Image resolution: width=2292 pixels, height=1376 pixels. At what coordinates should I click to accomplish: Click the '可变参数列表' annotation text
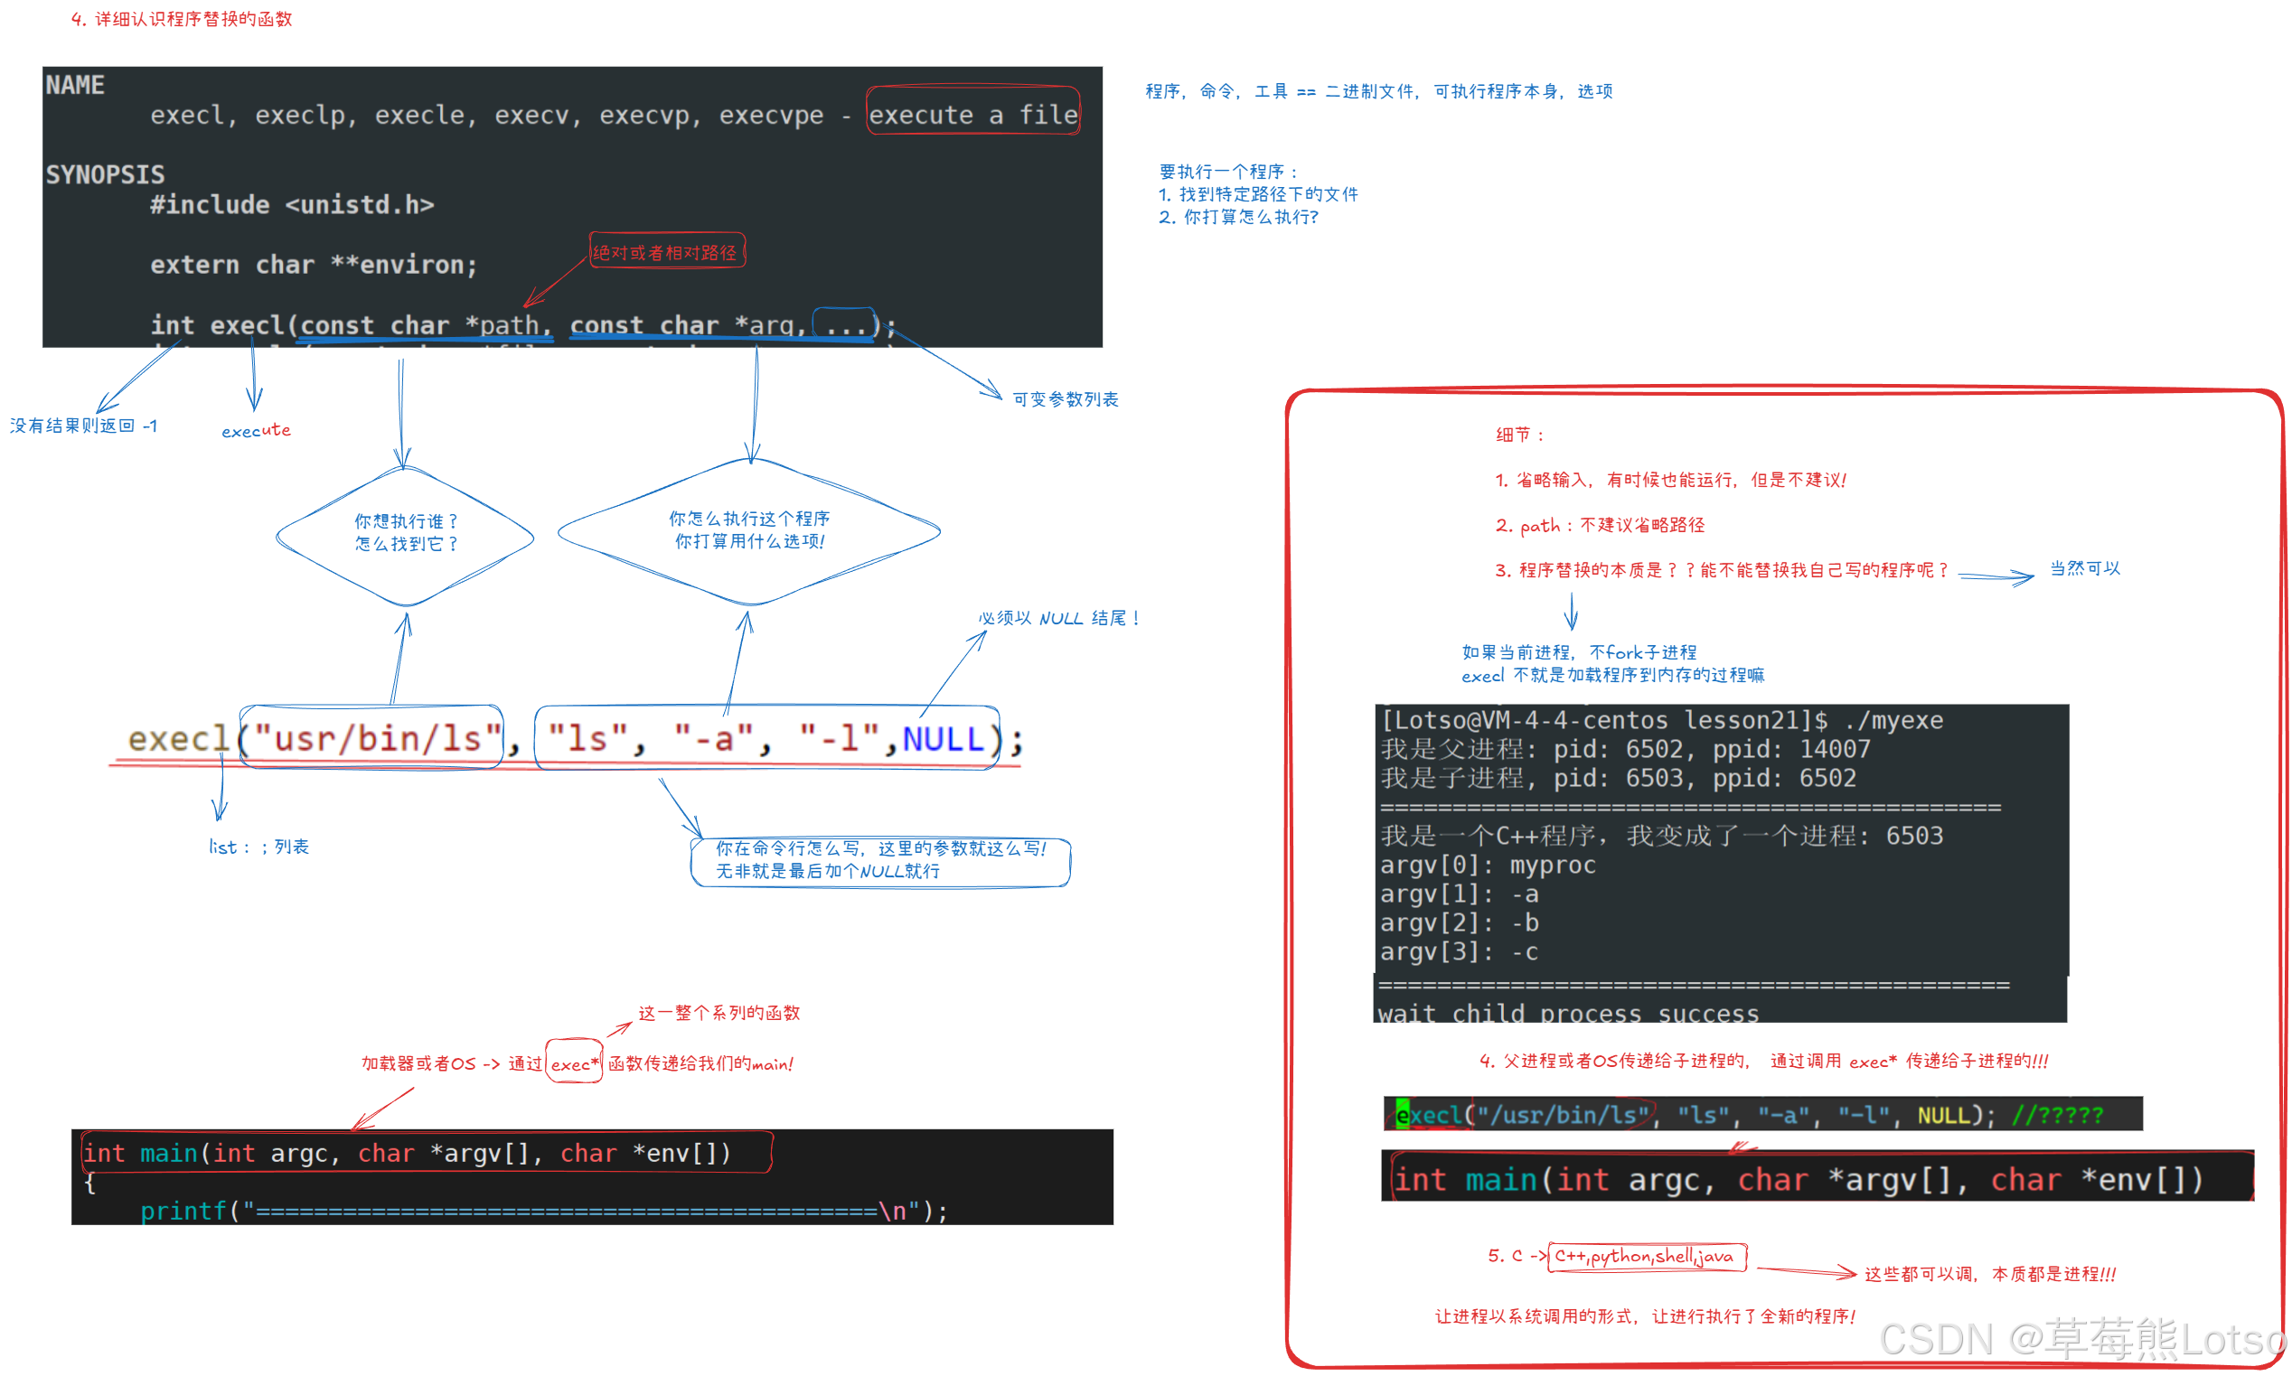click(1065, 399)
